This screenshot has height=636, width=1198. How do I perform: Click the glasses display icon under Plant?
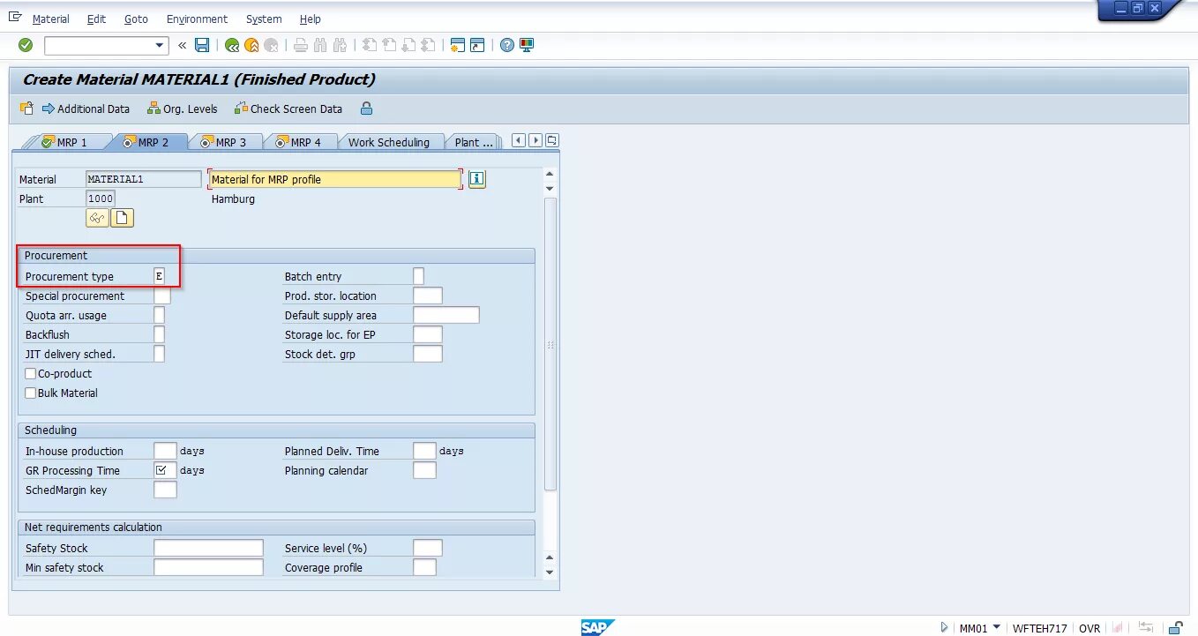(x=97, y=218)
